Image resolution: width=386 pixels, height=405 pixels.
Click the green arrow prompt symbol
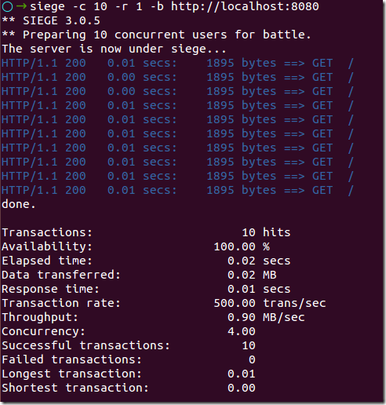(21, 5)
